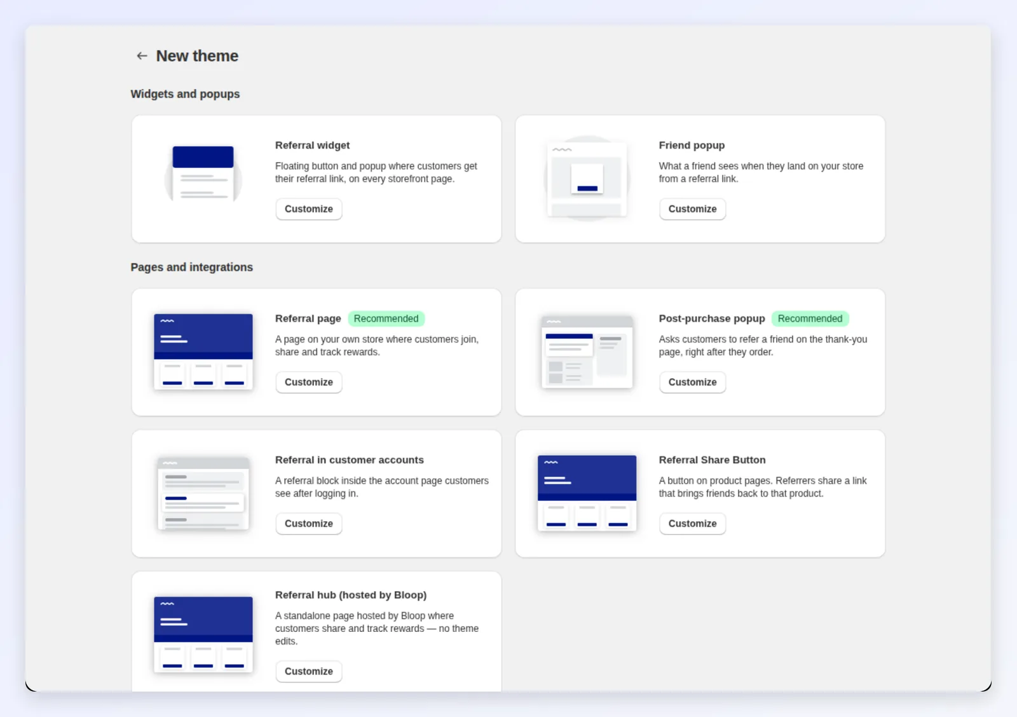Screen dimensions: 1017x717
Task: Customize the Referral widget
Action: pos(309,209)
